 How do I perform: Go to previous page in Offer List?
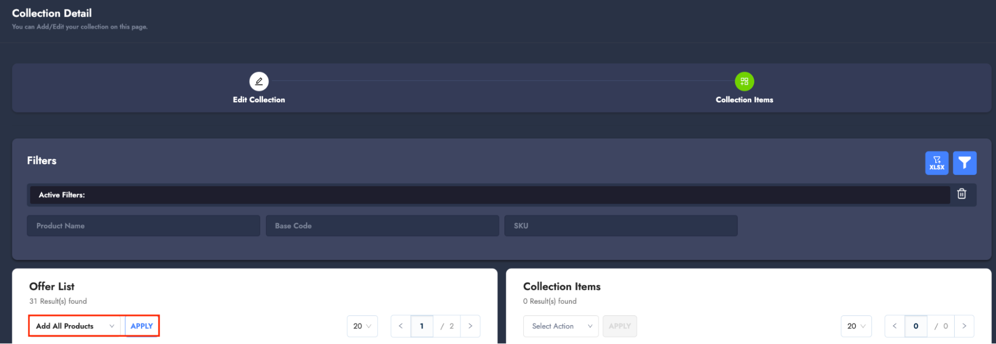[401, 326]
